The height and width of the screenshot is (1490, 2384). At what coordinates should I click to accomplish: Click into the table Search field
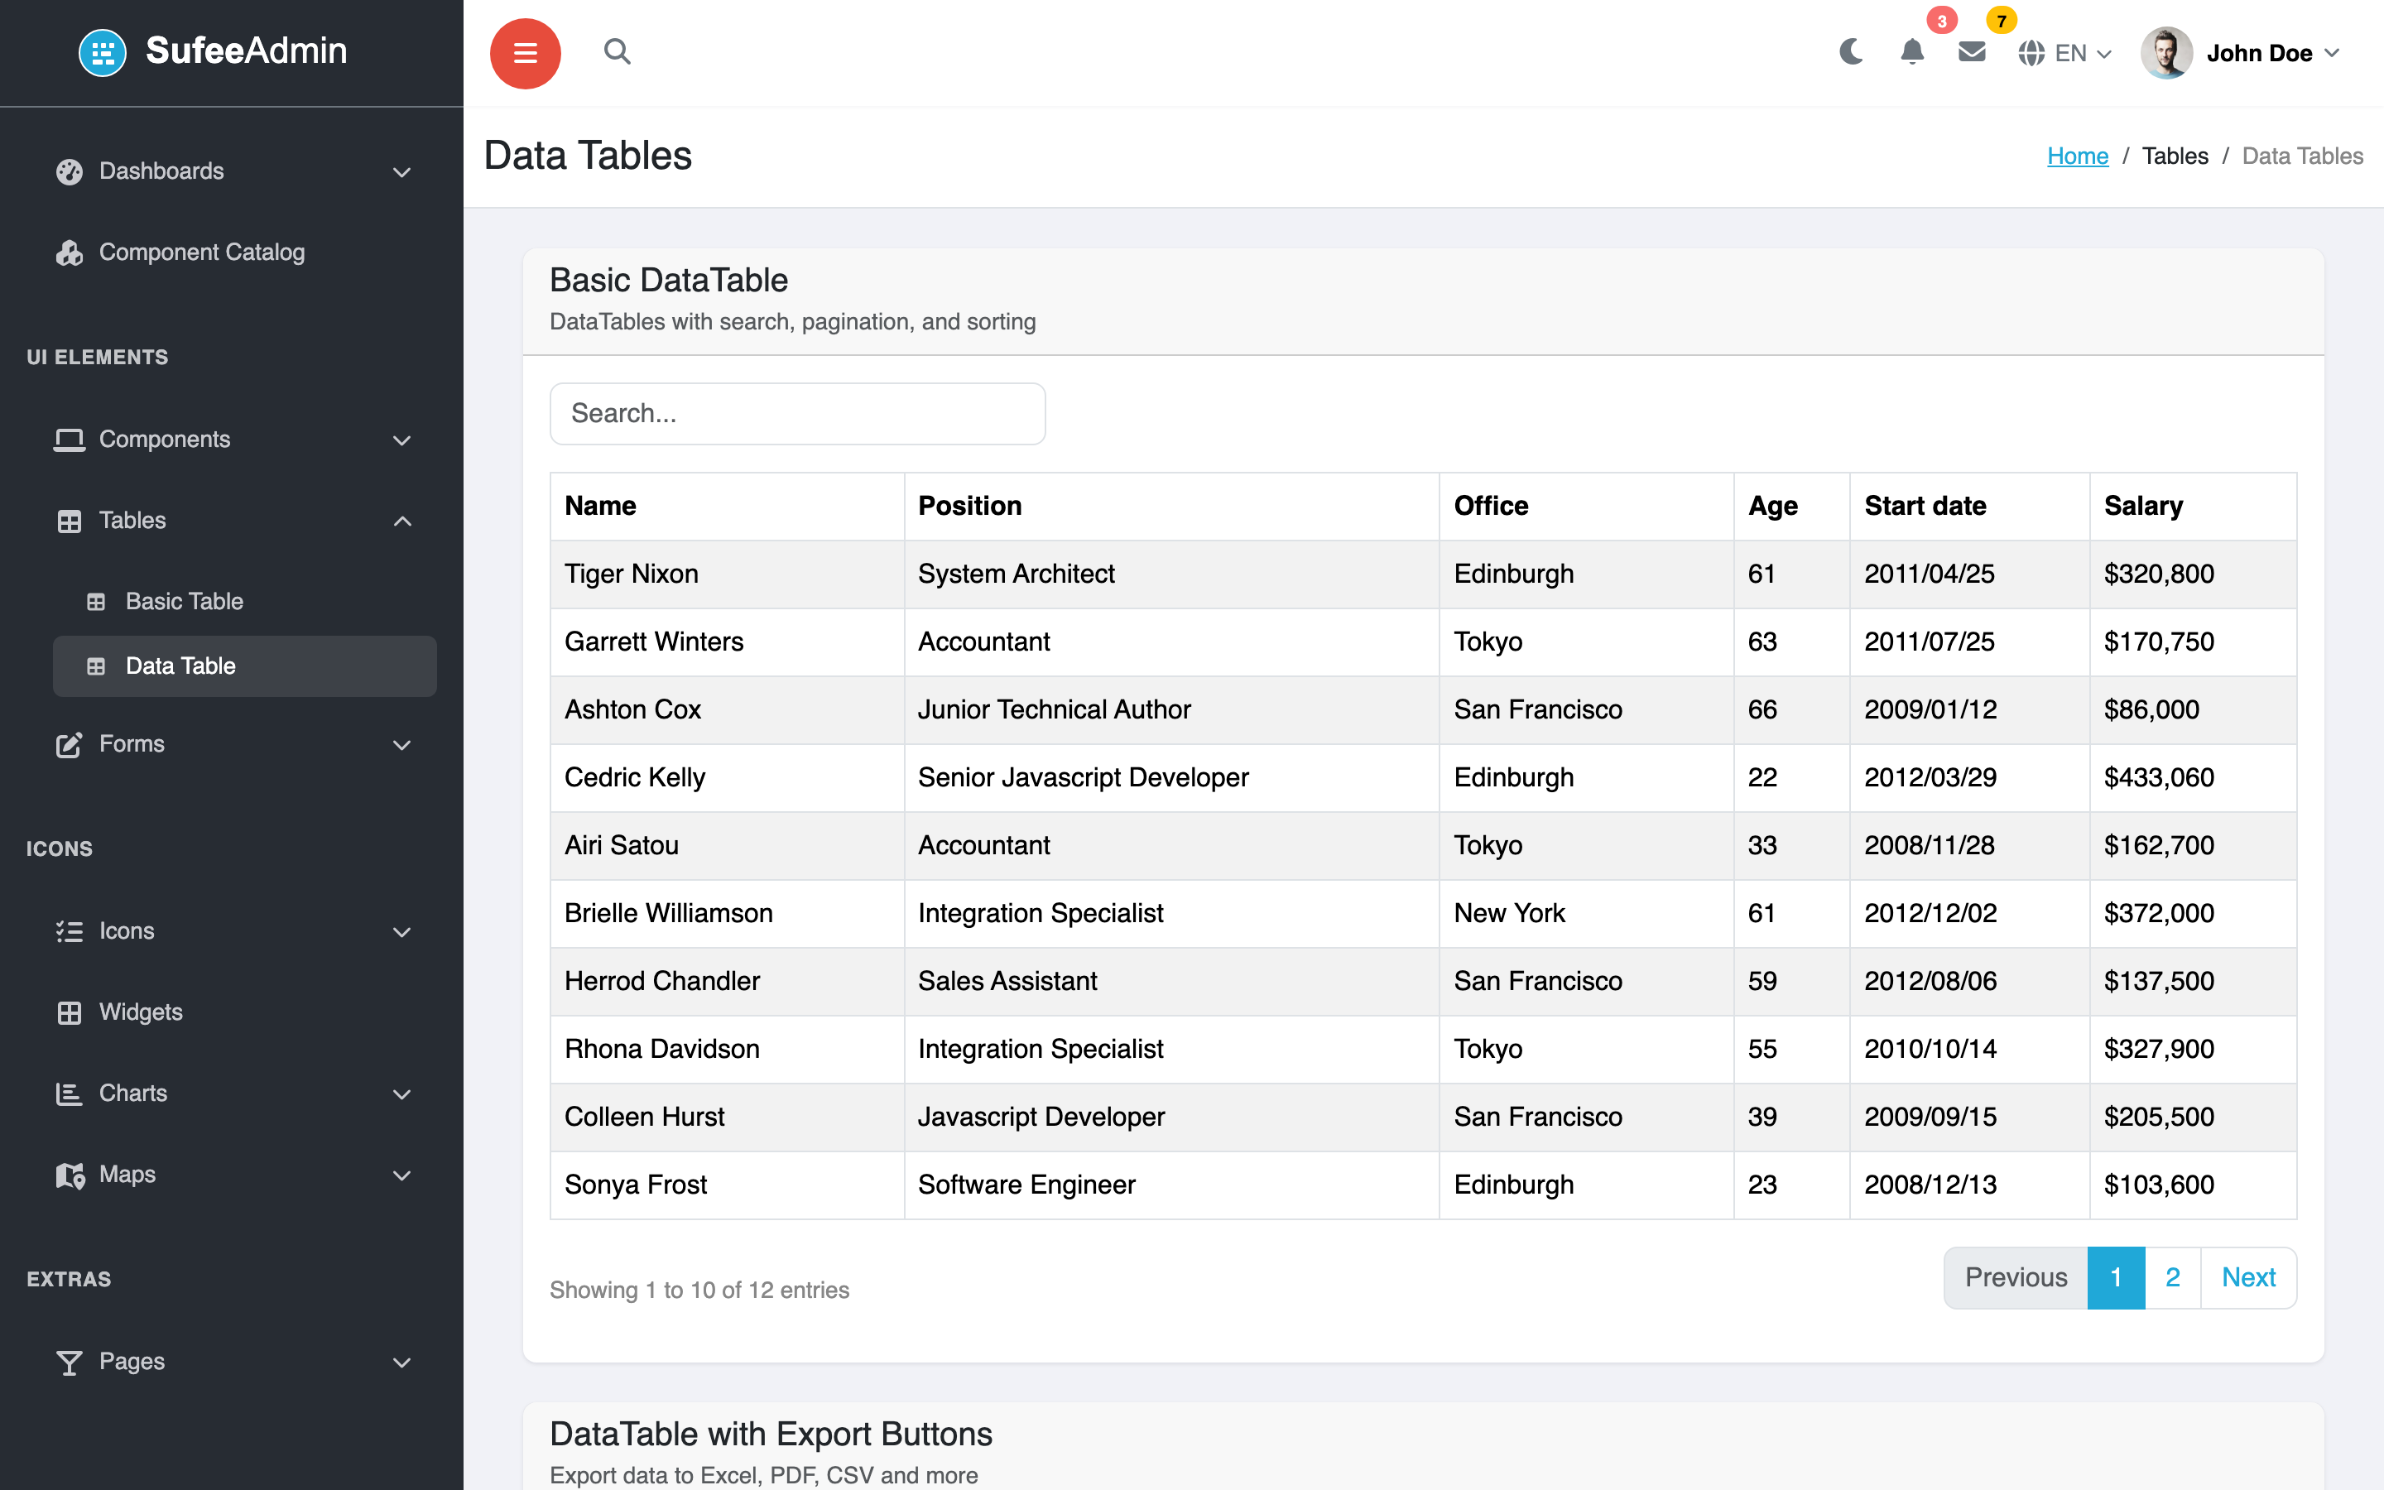(x=797, y=413)
